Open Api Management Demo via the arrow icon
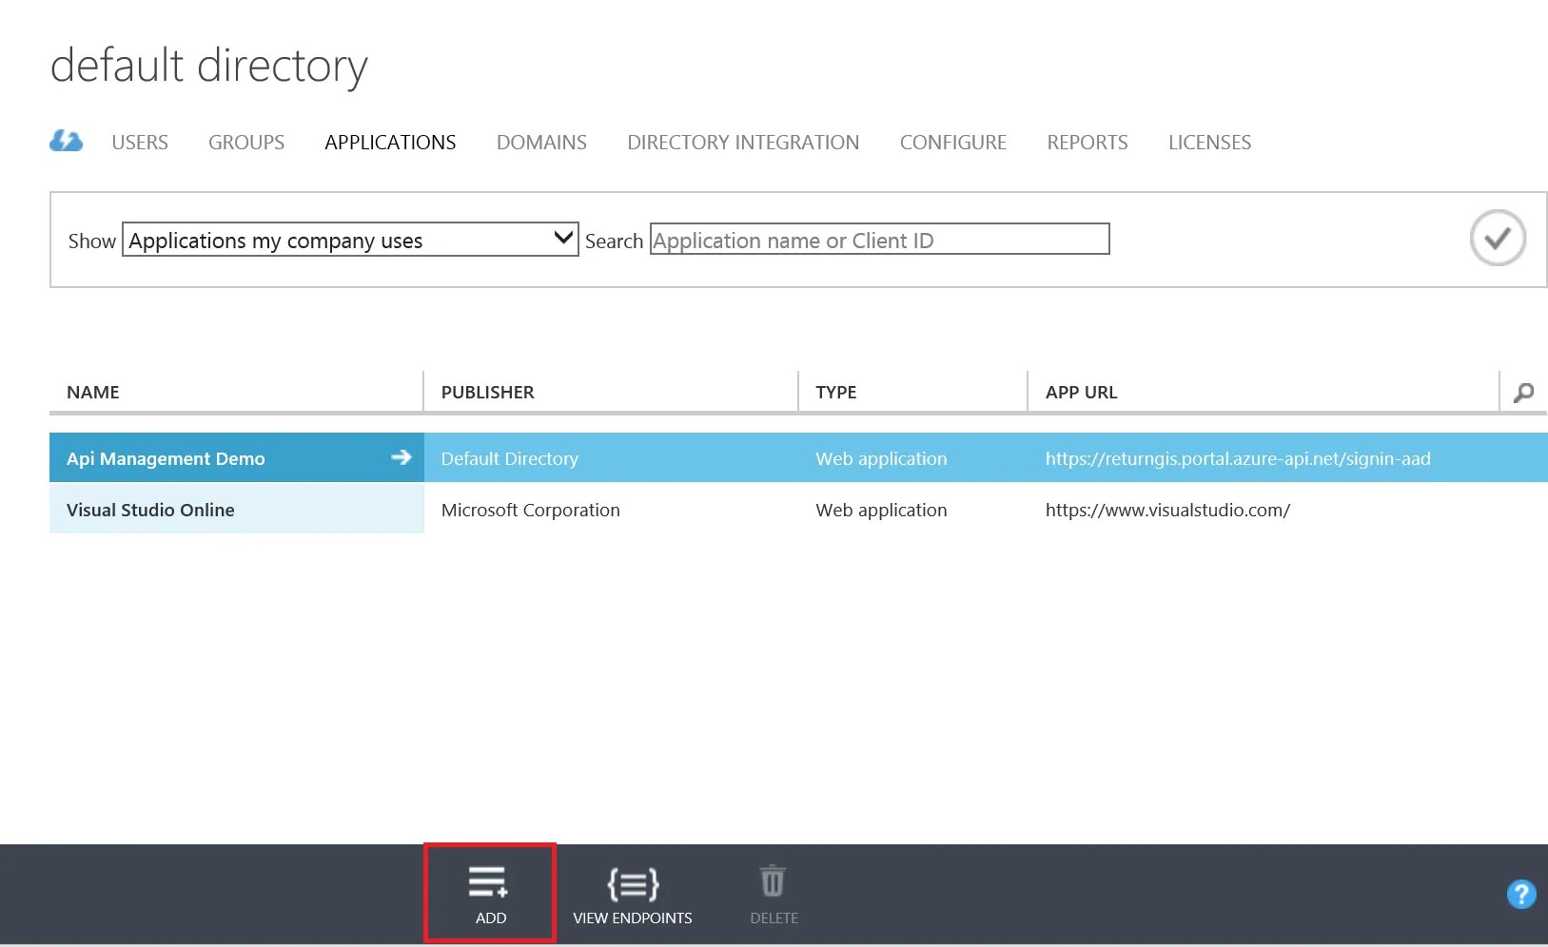The width and height of the screenshot is (1548, 947). pyautogui.click(x=402, y=457)
